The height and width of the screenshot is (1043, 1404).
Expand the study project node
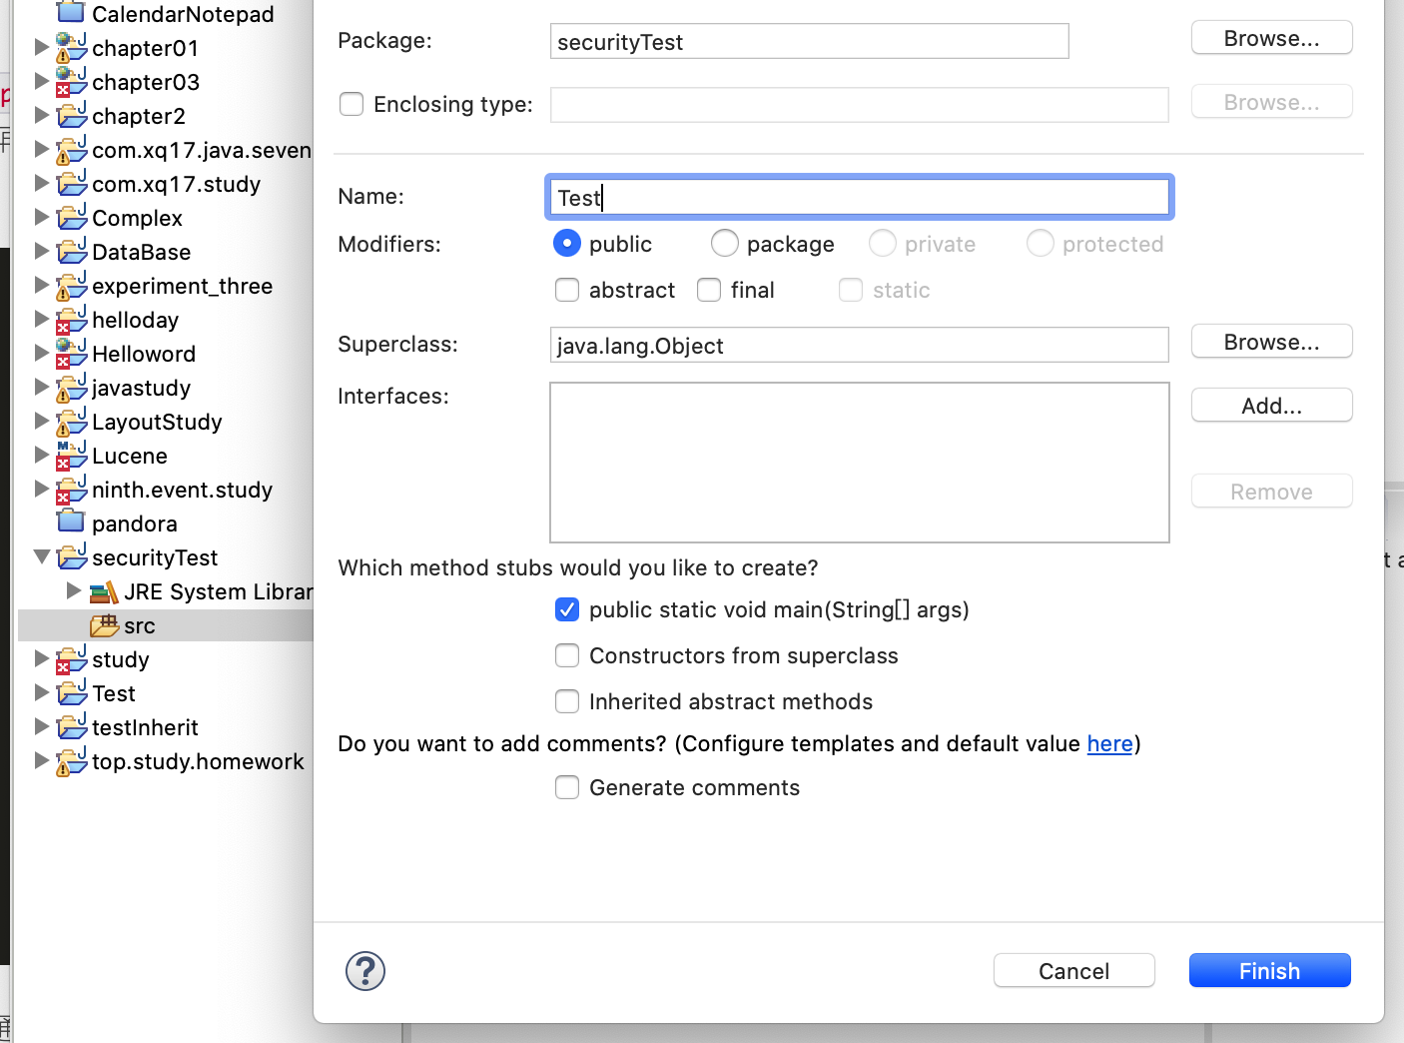[x=41, y=658]
